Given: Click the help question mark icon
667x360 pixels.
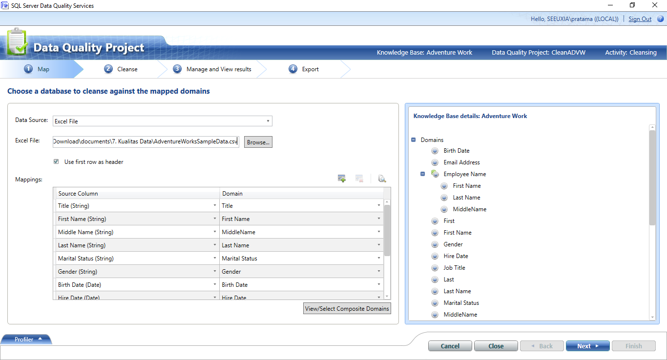Looking at the screenshot, I should pos(660,19).
